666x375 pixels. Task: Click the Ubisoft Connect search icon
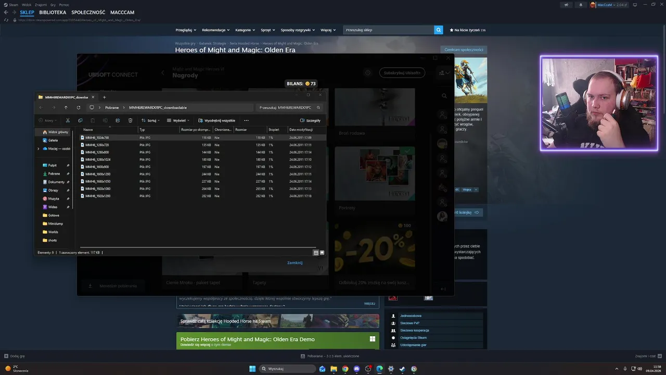pyautogui.click(x=444, y=96)
